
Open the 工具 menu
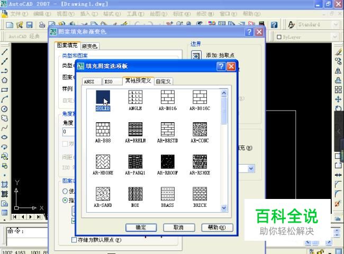135,14
